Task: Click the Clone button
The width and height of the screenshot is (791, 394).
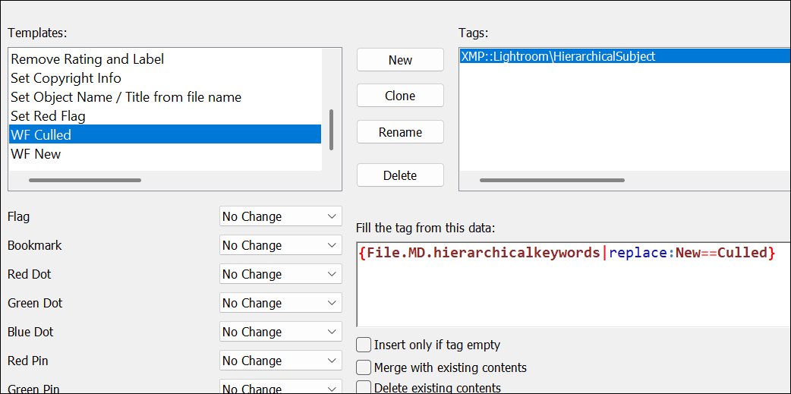Action: [x=400, y=96]
